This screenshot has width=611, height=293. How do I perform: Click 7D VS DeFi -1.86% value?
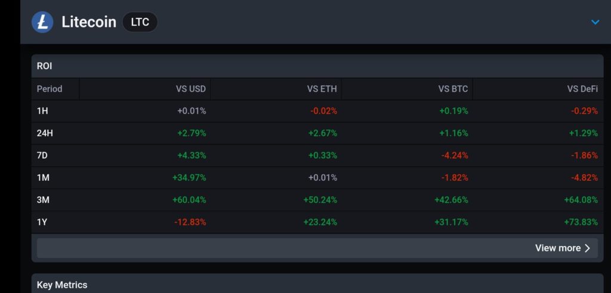click(585, 156)
